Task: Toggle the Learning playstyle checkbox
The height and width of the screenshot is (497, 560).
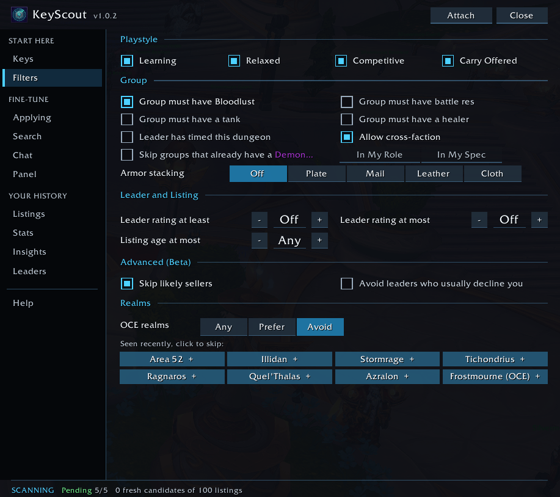Action: 127,60
